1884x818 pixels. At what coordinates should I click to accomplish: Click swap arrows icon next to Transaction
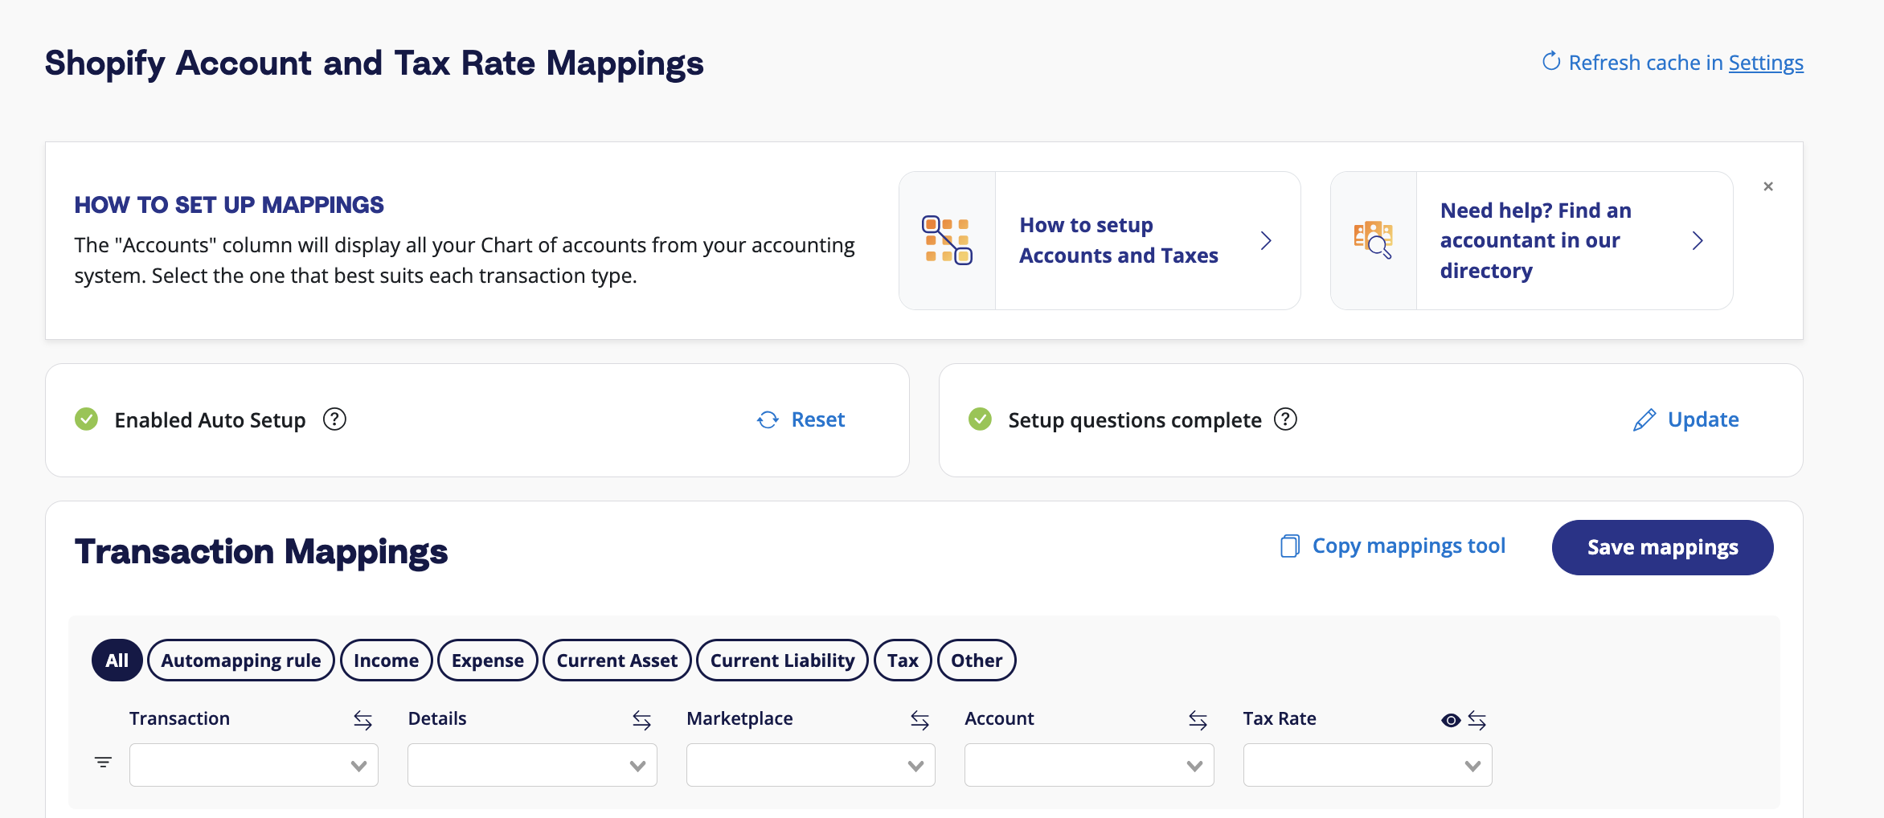point(362,720)
